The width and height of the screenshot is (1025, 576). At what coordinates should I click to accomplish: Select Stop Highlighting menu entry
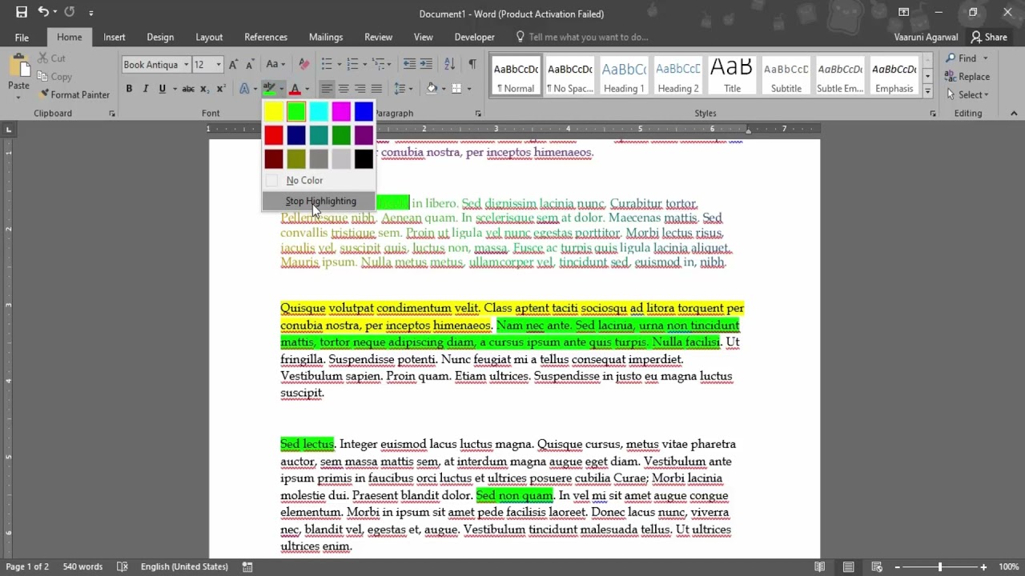(x=320, y=201)
